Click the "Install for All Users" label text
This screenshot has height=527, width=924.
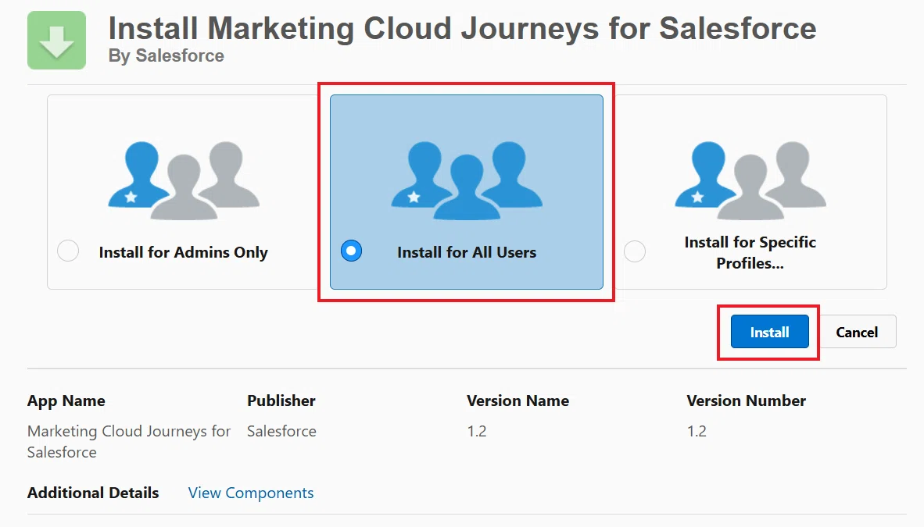pyautogui.click(x=467, y=252)
